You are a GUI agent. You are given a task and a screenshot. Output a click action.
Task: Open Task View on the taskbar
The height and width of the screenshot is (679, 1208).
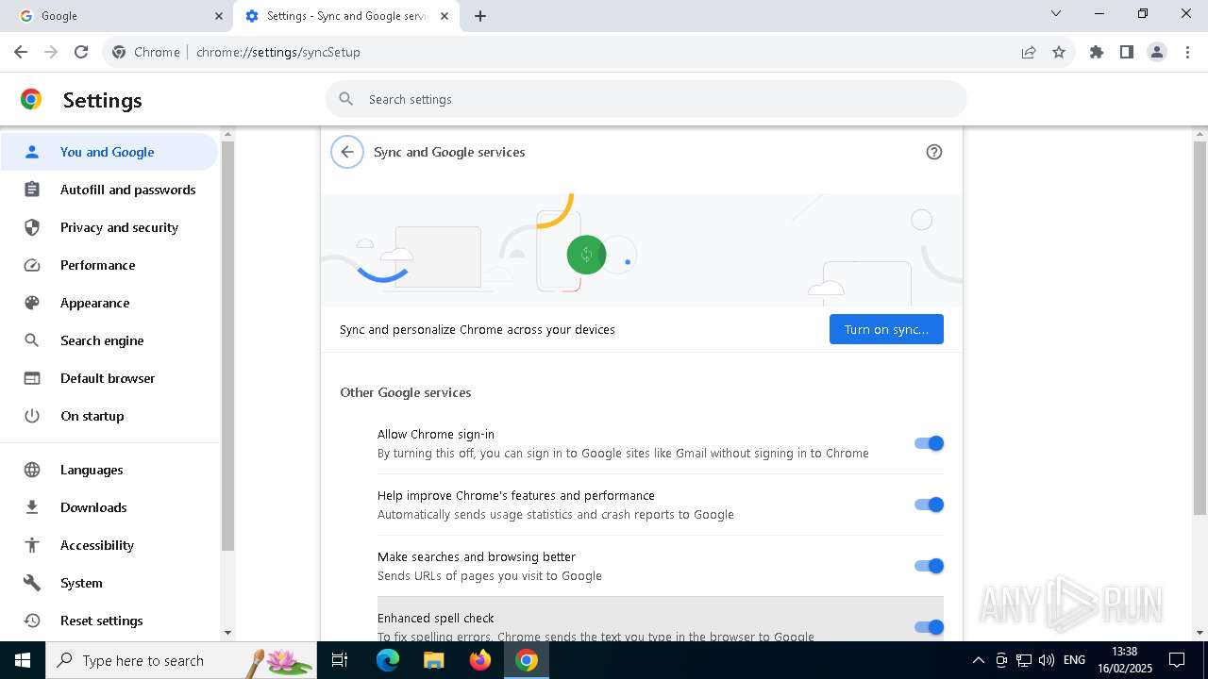tap(340, 660)
